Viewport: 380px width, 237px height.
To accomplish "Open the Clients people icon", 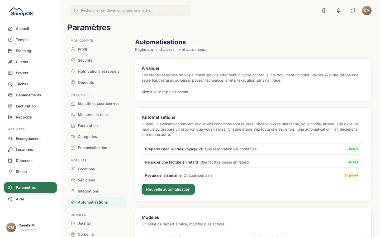I will point(10,62).
